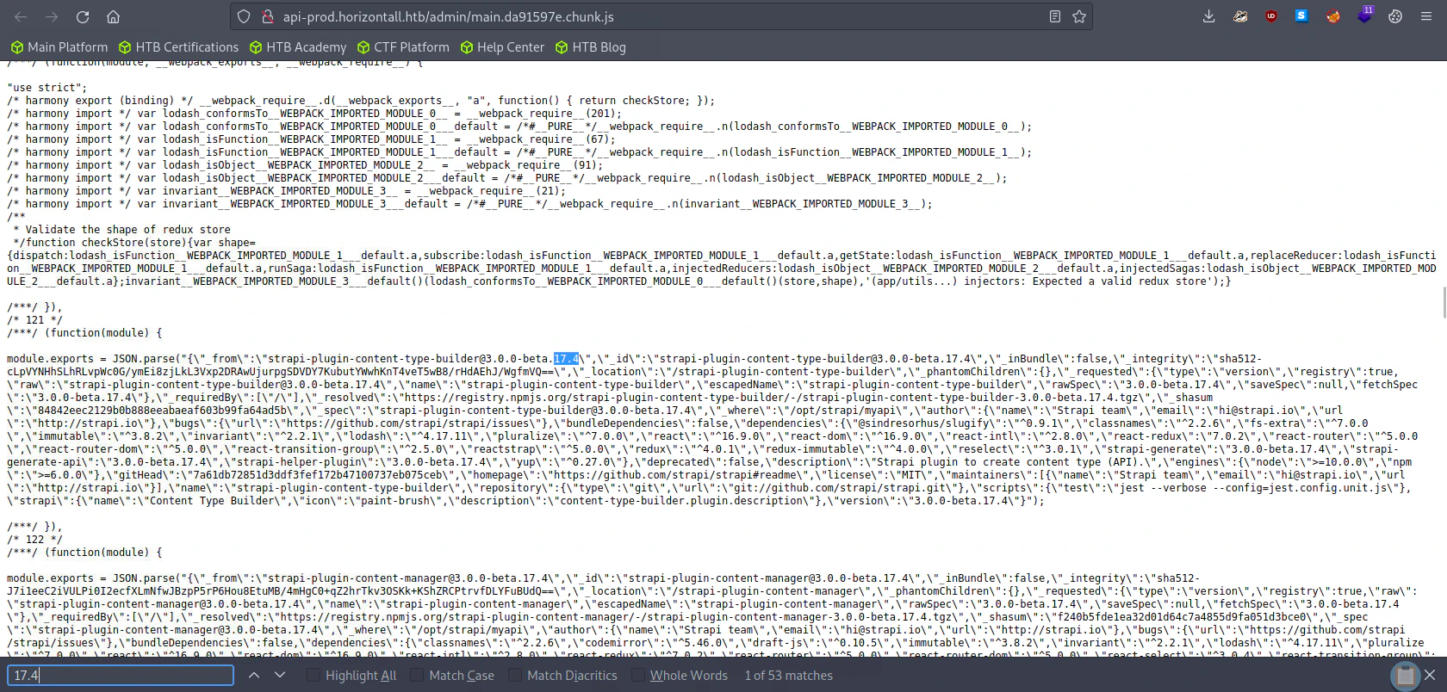Image resolution: width=1447 pixels, height=692 pixels.
Task: Enable Match Case in find bar
Action: [x=453, y=676]
